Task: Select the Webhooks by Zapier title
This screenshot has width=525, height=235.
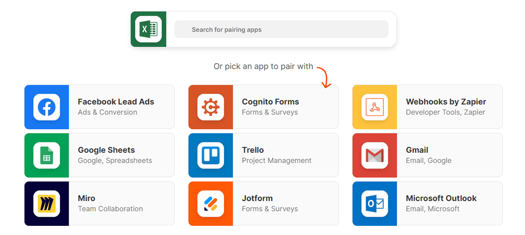Action: [x=446, y=102]
